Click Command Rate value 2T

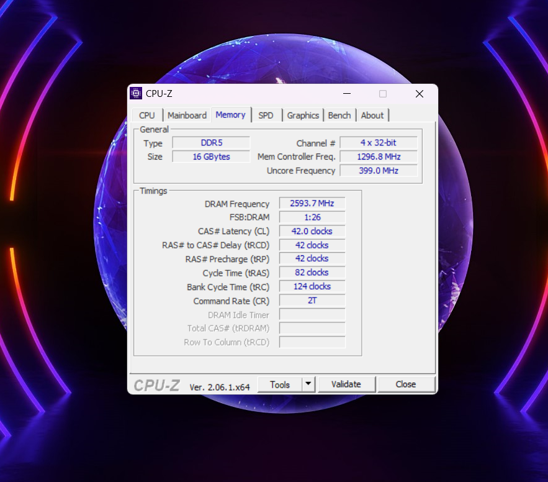pyautogui.click(x=312, y=301)
